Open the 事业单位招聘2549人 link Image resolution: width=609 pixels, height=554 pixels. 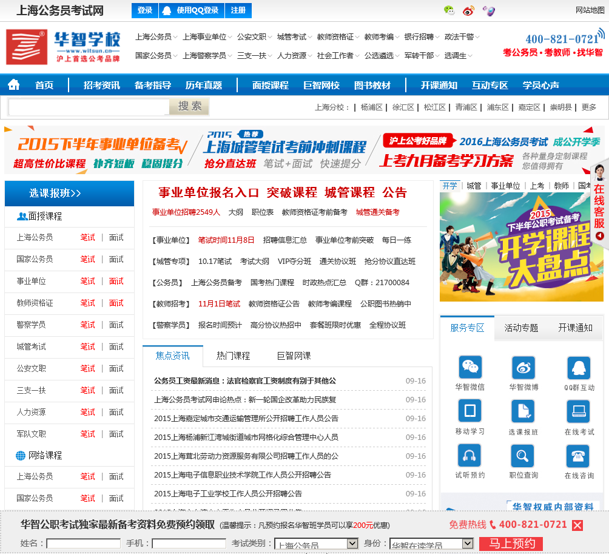[x=186, y=212]
